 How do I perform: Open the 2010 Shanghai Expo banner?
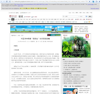click(x=54, y=35)
